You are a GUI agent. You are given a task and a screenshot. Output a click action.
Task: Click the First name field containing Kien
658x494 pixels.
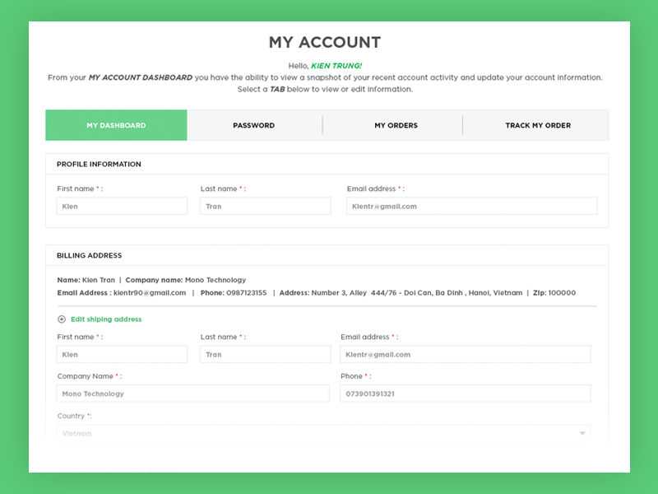121,206
